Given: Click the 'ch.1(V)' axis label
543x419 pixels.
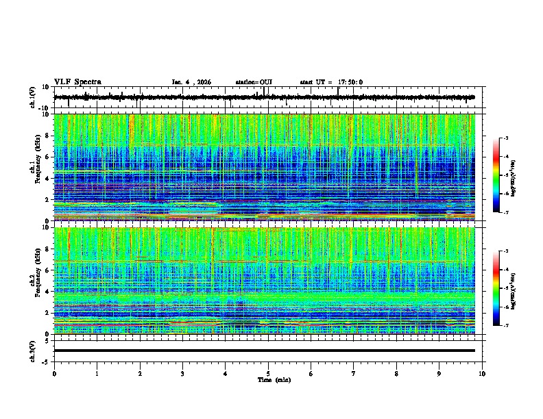Looking at the screenshot, I should coord(33,97).
